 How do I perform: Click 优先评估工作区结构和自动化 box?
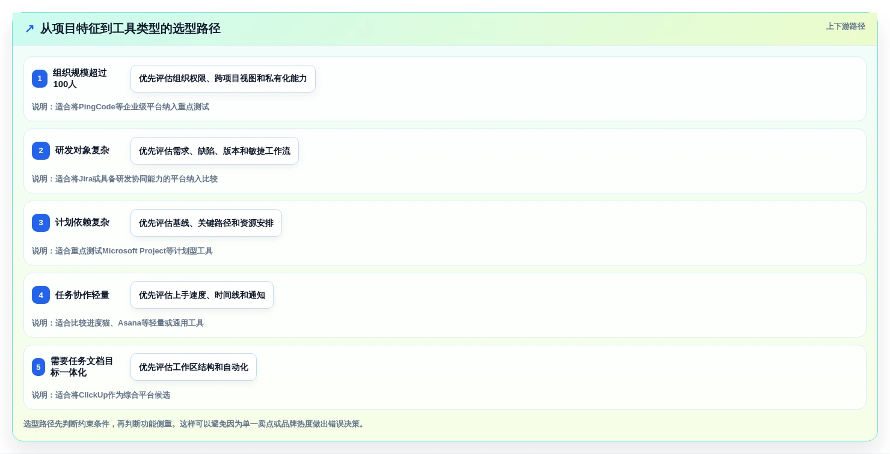pyautogui.click(x=194, y=367)
